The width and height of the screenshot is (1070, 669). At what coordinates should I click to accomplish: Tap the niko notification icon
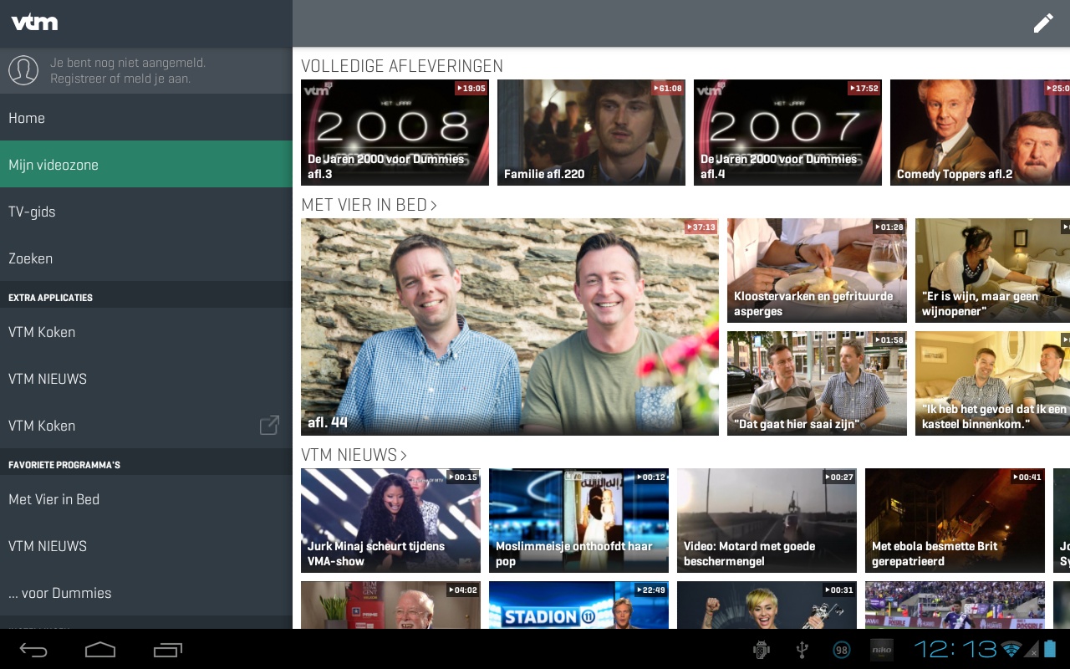click(x=881, y=650)
